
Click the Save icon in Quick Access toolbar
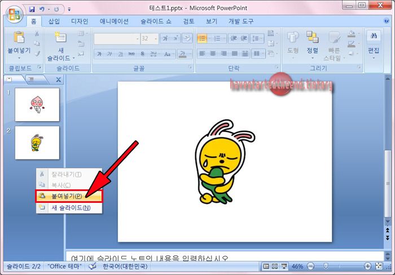[x=32, y=10]
